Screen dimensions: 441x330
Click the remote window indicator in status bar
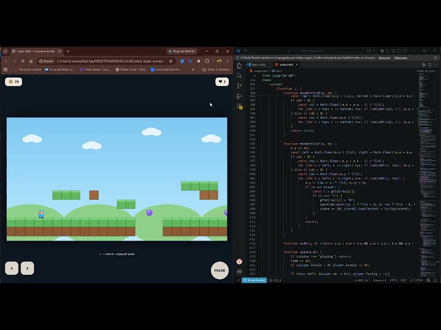coord(238,280)
